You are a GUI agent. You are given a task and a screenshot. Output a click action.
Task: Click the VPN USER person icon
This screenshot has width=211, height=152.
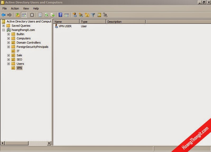pyautogui.click(x=56, y=26)
